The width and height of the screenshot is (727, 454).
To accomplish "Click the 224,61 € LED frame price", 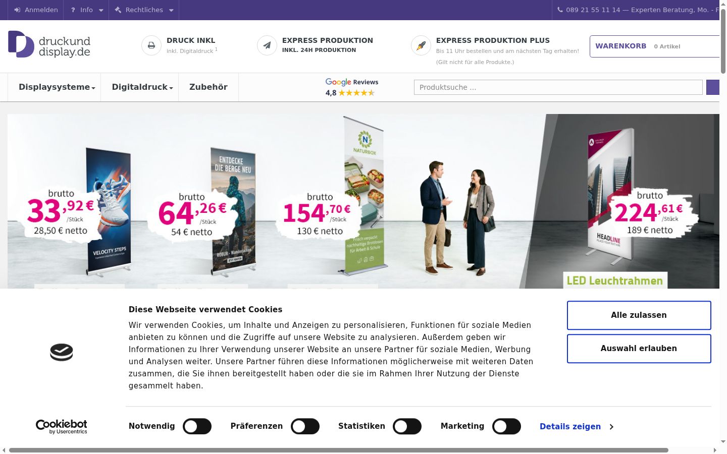I will tap(649, 213).
